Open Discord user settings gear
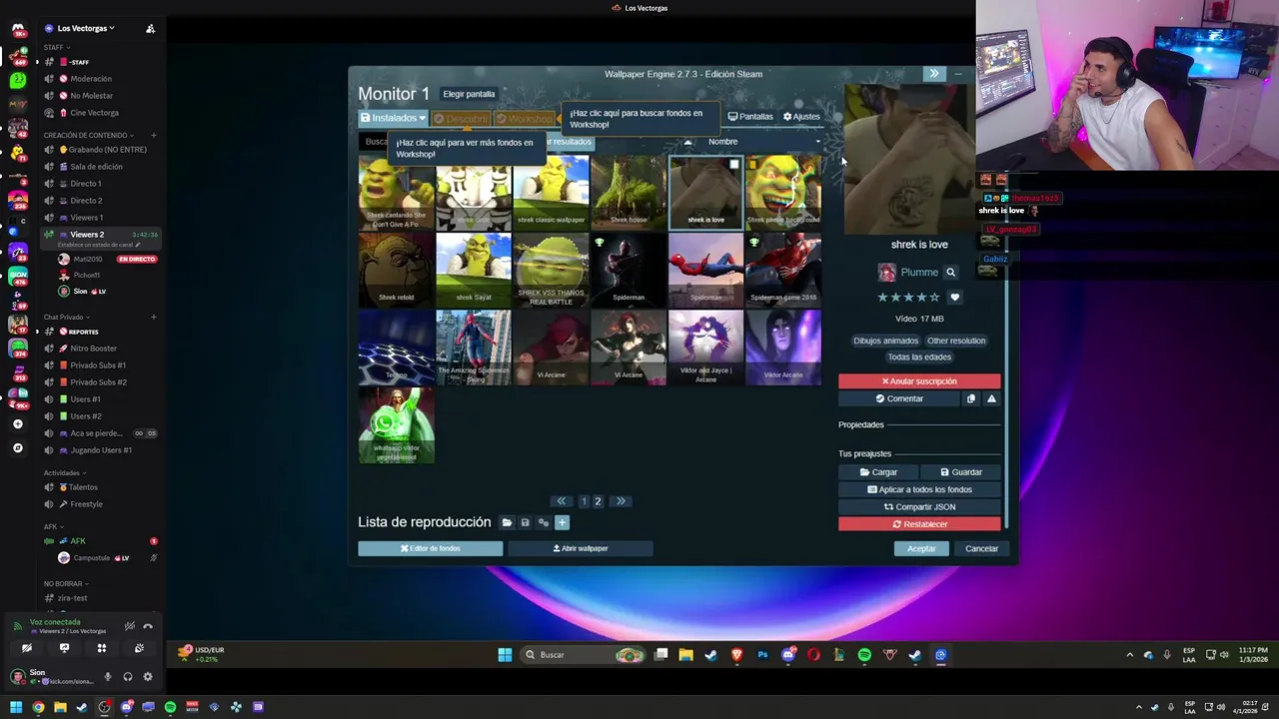The width and height of the screenshot is (1279, 719). click(x=147, y=677)
